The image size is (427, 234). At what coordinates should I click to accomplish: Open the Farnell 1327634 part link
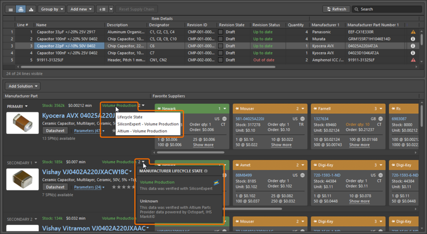[x=321, y=119]
